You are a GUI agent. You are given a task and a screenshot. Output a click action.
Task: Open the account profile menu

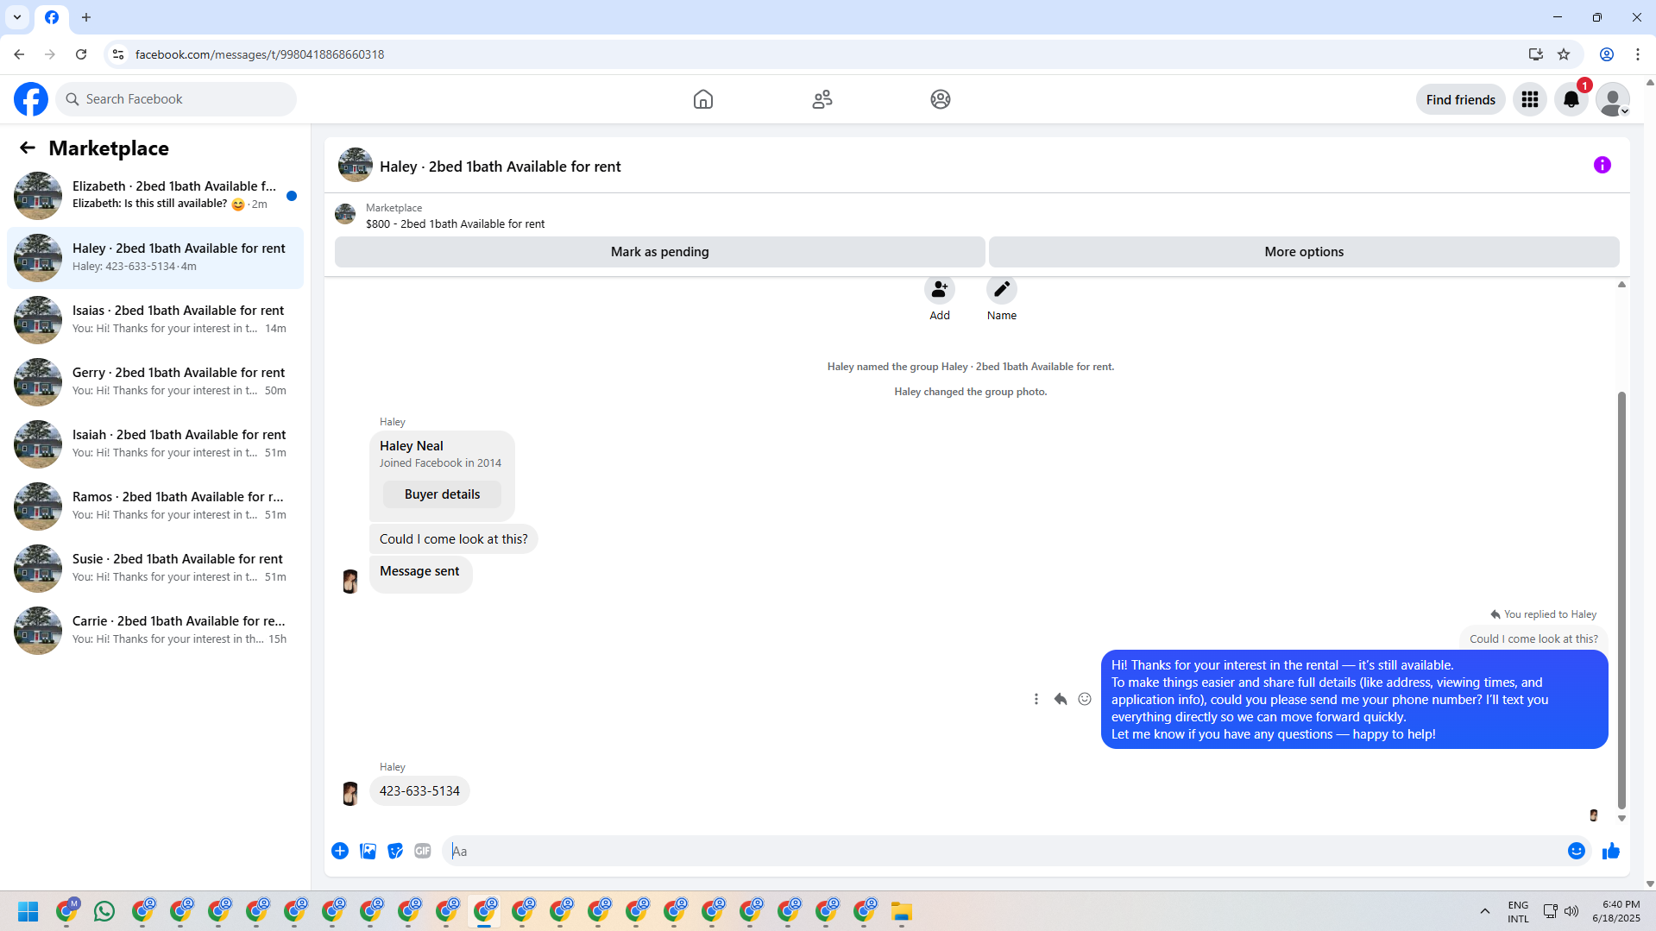click(1613, 99)
